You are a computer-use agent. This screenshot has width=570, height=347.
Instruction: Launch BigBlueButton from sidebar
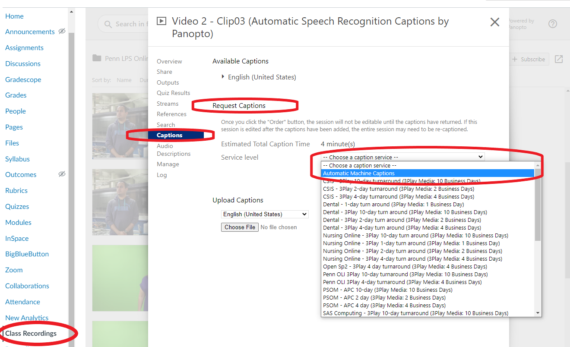(27, 254)
